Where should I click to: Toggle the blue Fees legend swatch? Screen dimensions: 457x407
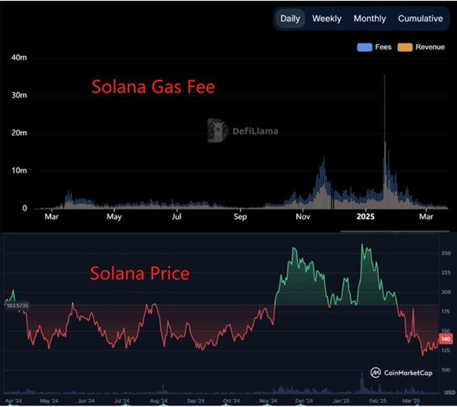[x=364, y=47]
